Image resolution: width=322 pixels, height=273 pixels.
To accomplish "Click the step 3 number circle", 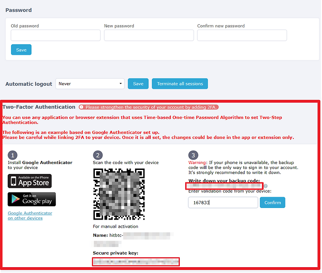I will point(193,155).
